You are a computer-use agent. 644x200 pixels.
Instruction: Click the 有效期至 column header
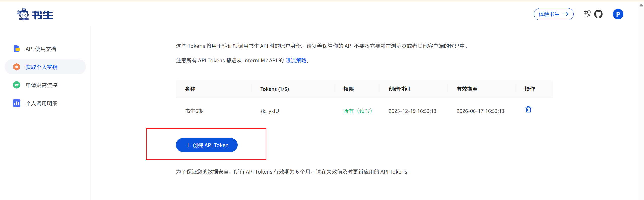[x=467, y=89]
